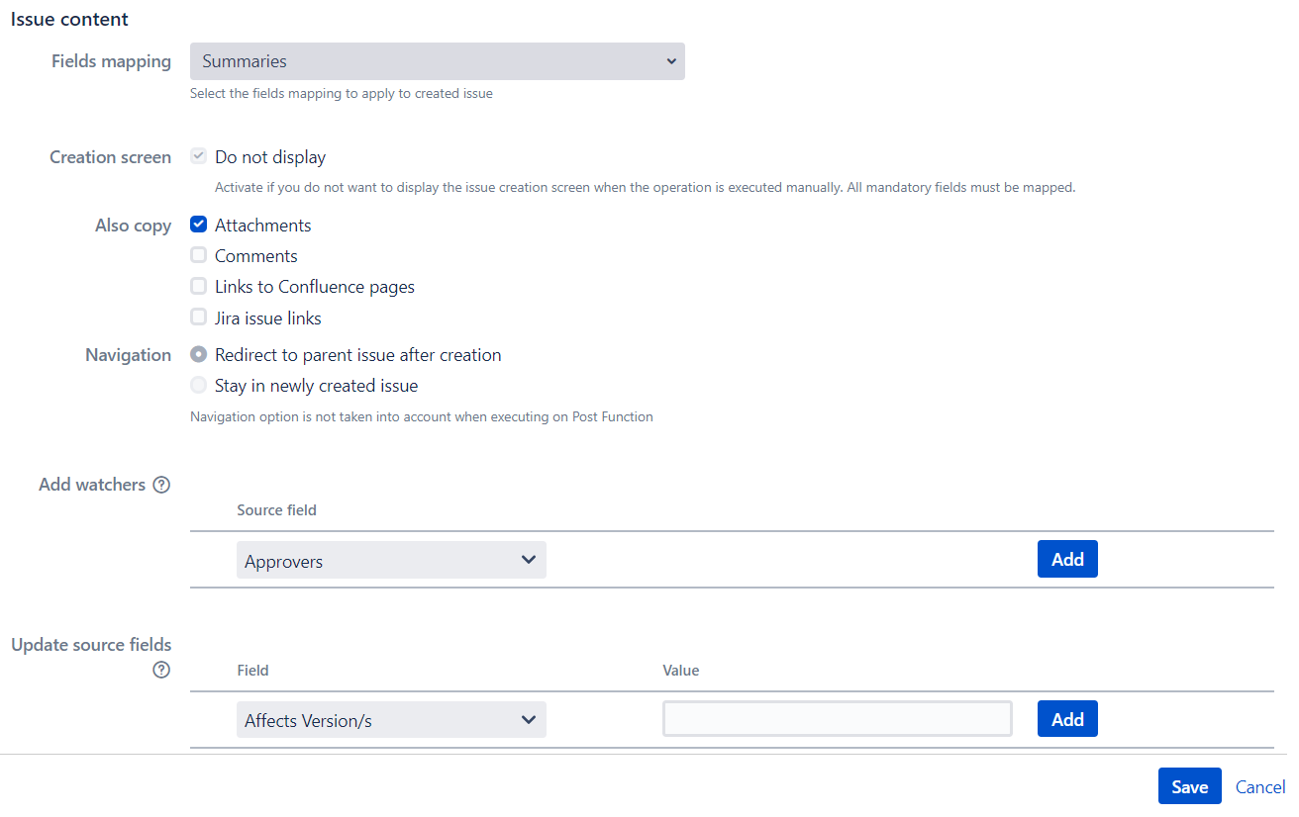The height and width of the screenshot is (817, 1299).
Task: Click the chevron on the Summaries dropdown
Action: [x=671, y=61]
